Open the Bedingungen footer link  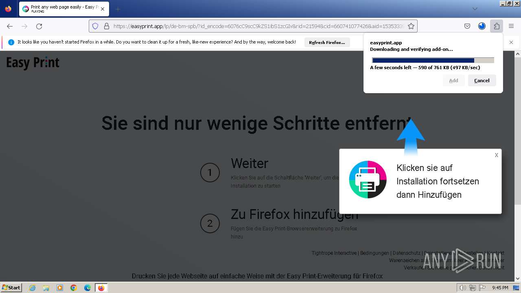point(374,253)
